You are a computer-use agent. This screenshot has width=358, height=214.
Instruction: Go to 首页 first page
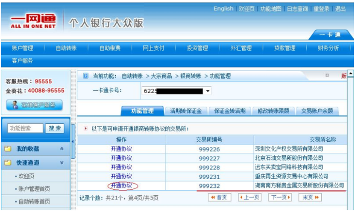[220, 197]
